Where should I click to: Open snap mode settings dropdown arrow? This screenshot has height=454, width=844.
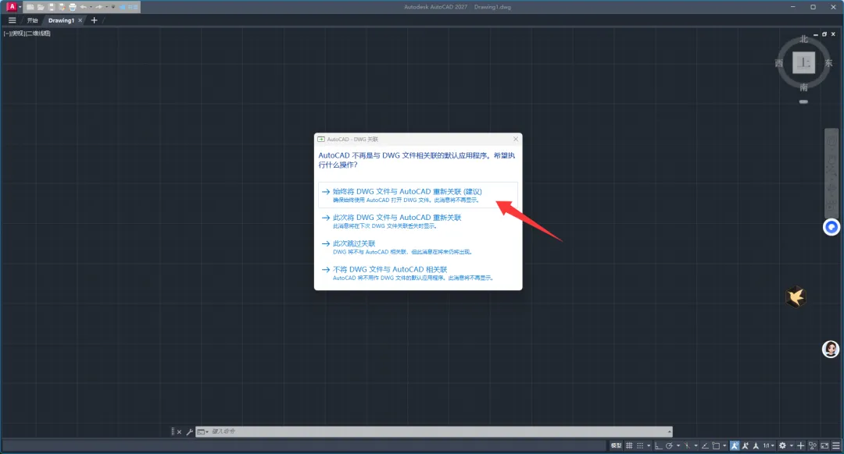tap(649, 445)
